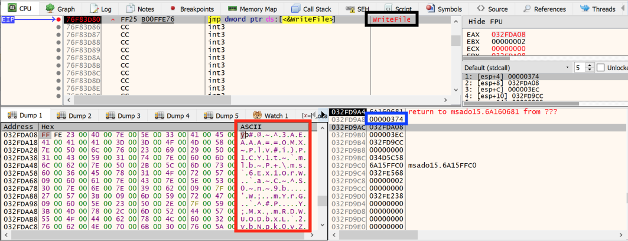This screenshot has width=628, height=241.
Task: Open the Notes tab
Action: 140,9
